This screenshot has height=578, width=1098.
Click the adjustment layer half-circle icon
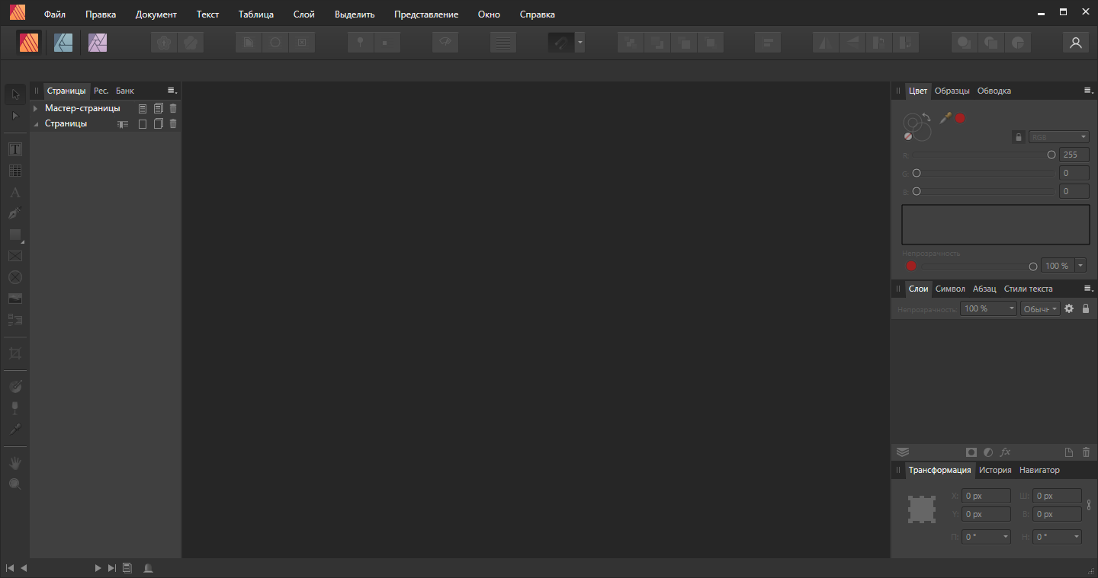(x=988, y=452)
